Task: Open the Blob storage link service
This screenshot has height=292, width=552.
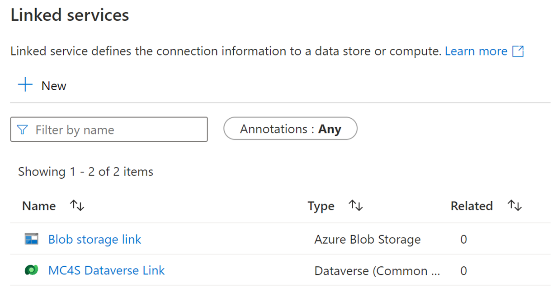Action: point(94,239)
